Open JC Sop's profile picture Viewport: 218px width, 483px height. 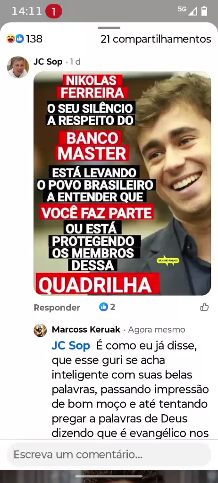[18, 67]
